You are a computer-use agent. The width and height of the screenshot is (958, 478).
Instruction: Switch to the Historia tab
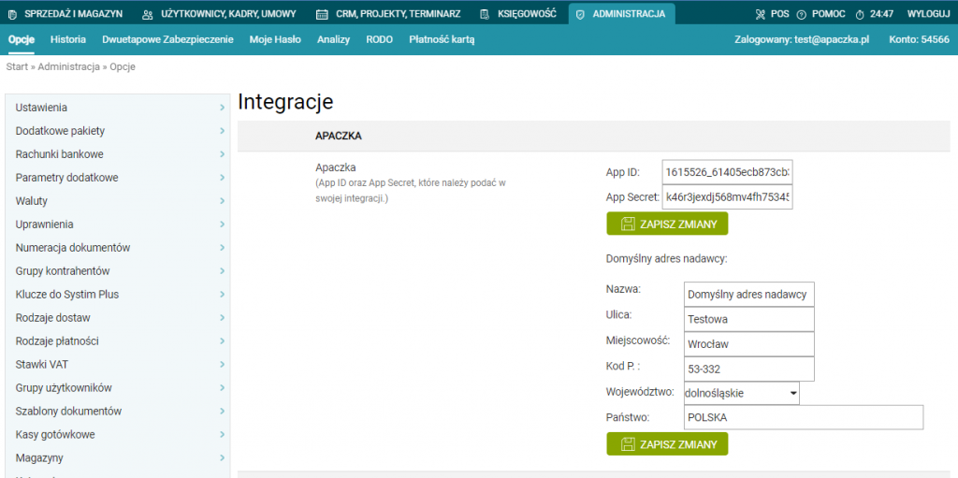68,40
